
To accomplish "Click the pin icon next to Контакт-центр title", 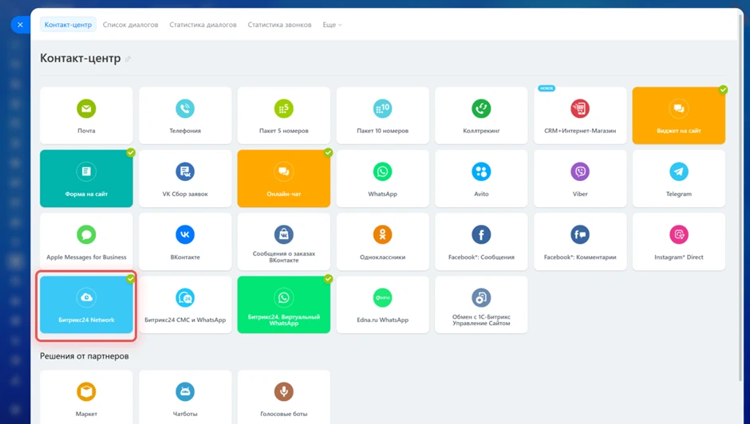I will 128,59.
